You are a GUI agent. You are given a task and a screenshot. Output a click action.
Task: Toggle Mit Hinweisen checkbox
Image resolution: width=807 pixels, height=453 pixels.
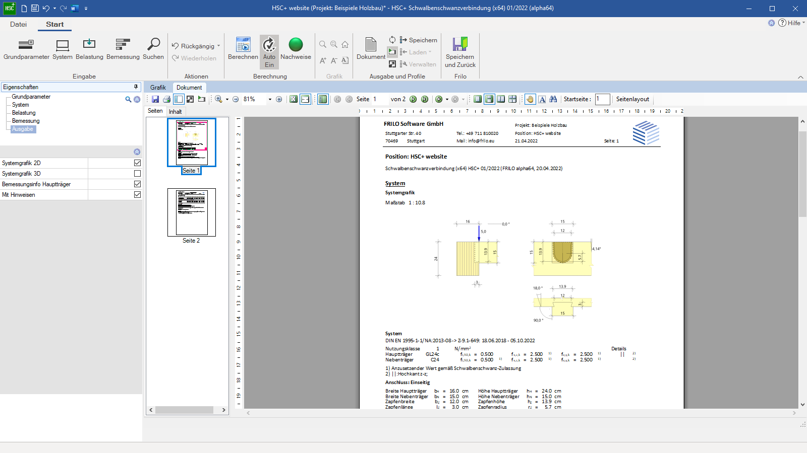coord(137,195)
